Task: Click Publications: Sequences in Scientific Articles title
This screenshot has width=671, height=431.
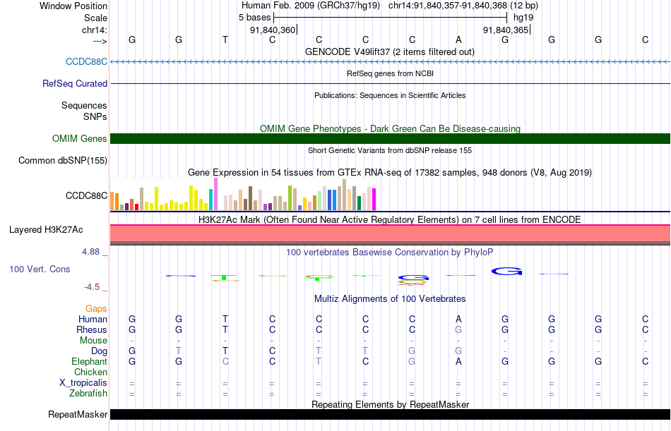Action: [x=390, y=95]
